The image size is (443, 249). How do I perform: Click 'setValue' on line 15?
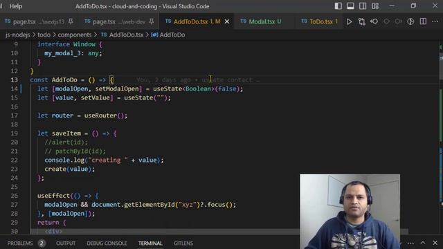click(96, 98)
